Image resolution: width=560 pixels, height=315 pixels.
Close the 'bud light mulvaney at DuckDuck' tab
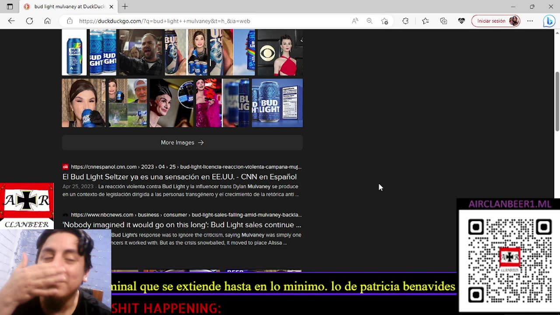coord(111,7)
